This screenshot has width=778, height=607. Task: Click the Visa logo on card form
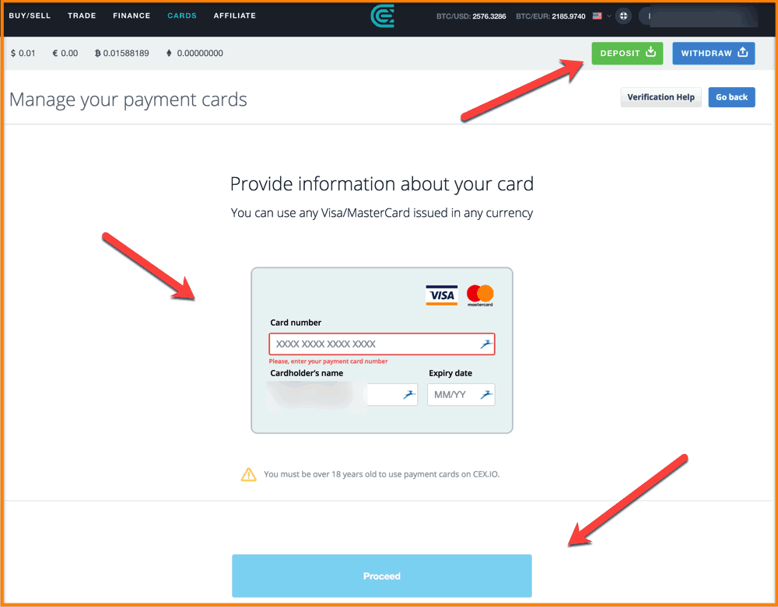(x=442, y=295)
